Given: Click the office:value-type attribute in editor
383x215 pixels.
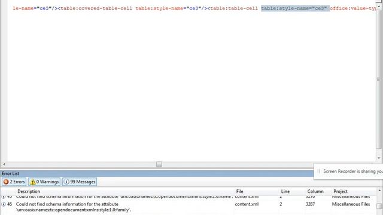Looking at the screenshot, I should [352, 8].
